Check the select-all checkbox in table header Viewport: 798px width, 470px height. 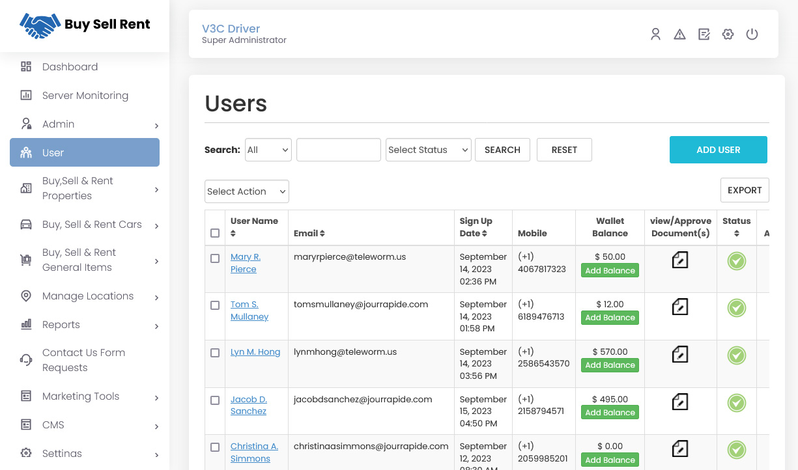tap(215, 233)
